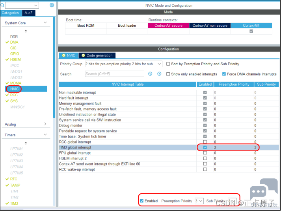This screenshot has height=211, width=281.
Task: Open the settings gear icon
Action: click(52, 5)
